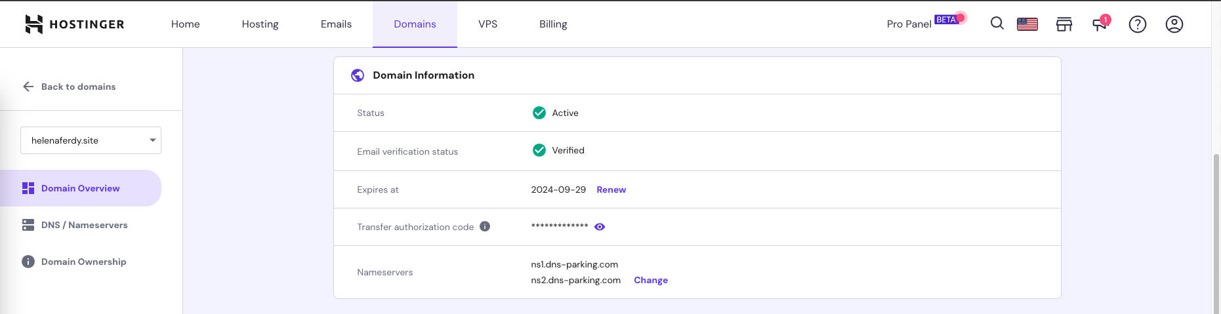The height and width of the screenshot is (314, 1221).
Task: Click the transfer authorization code info icon
Action: (485, 226)
